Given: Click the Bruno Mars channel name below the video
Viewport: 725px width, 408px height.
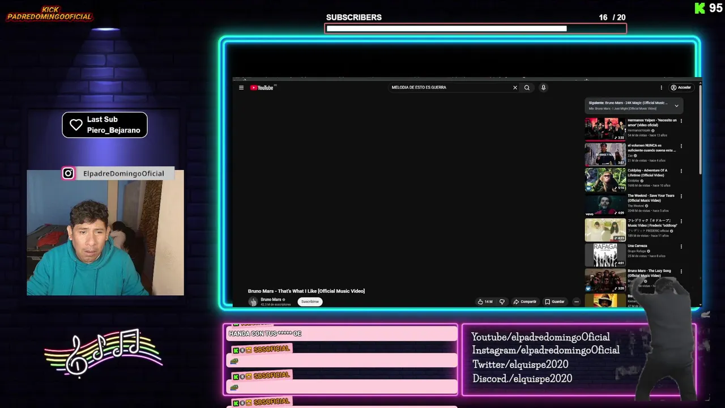Looking at the screenshot, I should [271, 299].
